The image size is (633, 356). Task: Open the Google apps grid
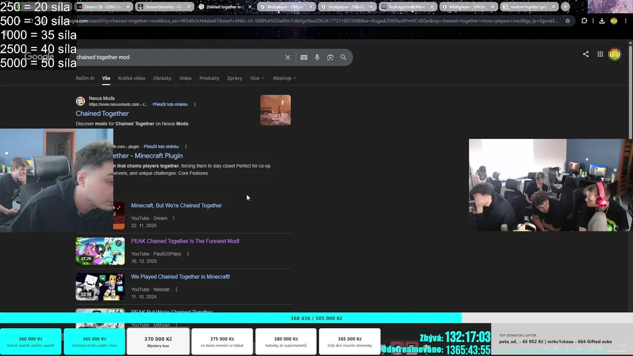tap(600, 54)
